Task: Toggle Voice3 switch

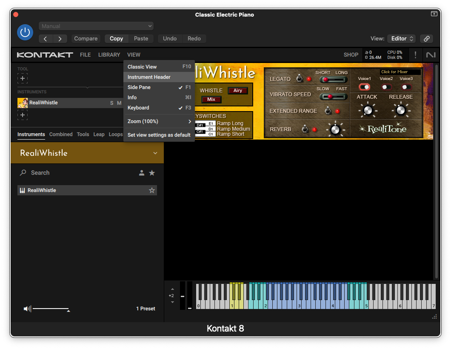Action: tap(406, 87)
